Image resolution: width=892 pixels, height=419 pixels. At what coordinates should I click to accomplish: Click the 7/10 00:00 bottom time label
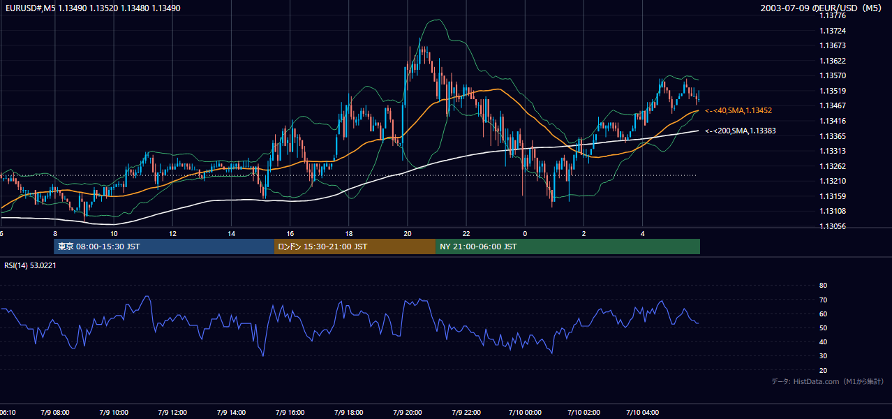(525, 412)
